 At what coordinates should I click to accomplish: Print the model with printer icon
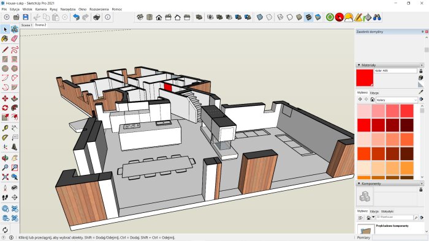[96, 17]
